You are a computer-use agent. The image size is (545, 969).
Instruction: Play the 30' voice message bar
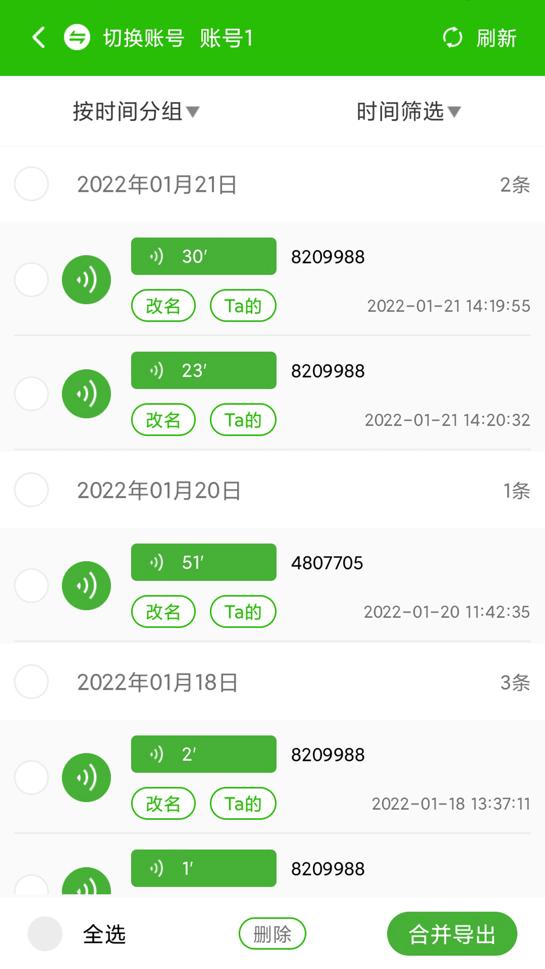(x=203, y=256)
